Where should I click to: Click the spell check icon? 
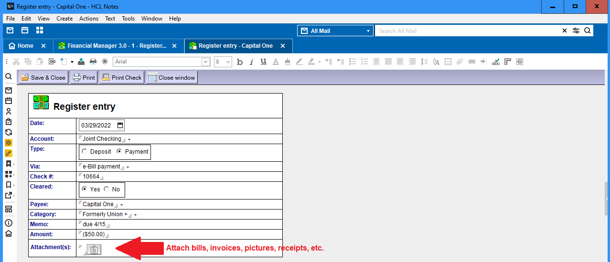[x=496, y=62]
